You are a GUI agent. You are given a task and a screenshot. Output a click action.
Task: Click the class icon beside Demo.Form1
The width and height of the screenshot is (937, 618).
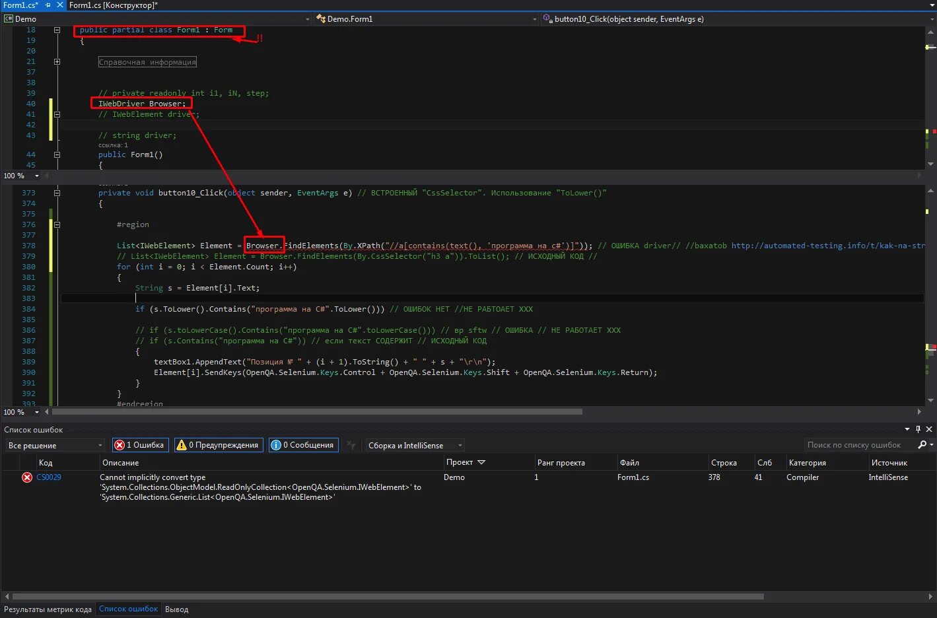point(320,19)
